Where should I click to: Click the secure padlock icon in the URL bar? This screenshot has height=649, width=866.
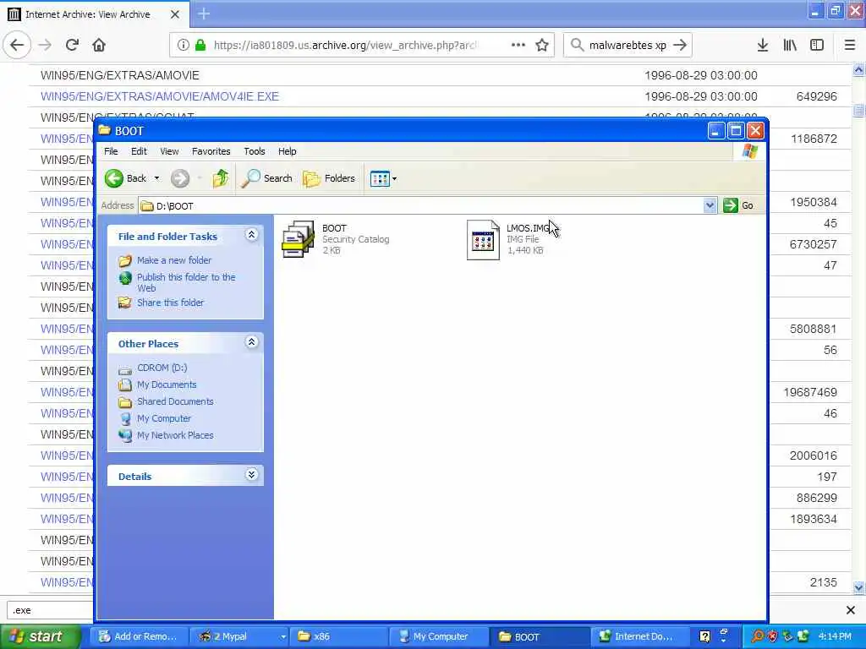tap(200, 46)
